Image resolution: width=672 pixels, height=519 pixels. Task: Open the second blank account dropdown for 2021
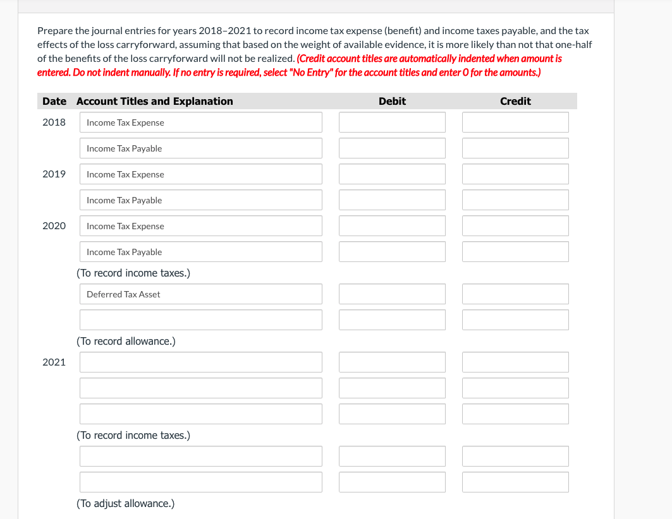(x=200, y=388)
